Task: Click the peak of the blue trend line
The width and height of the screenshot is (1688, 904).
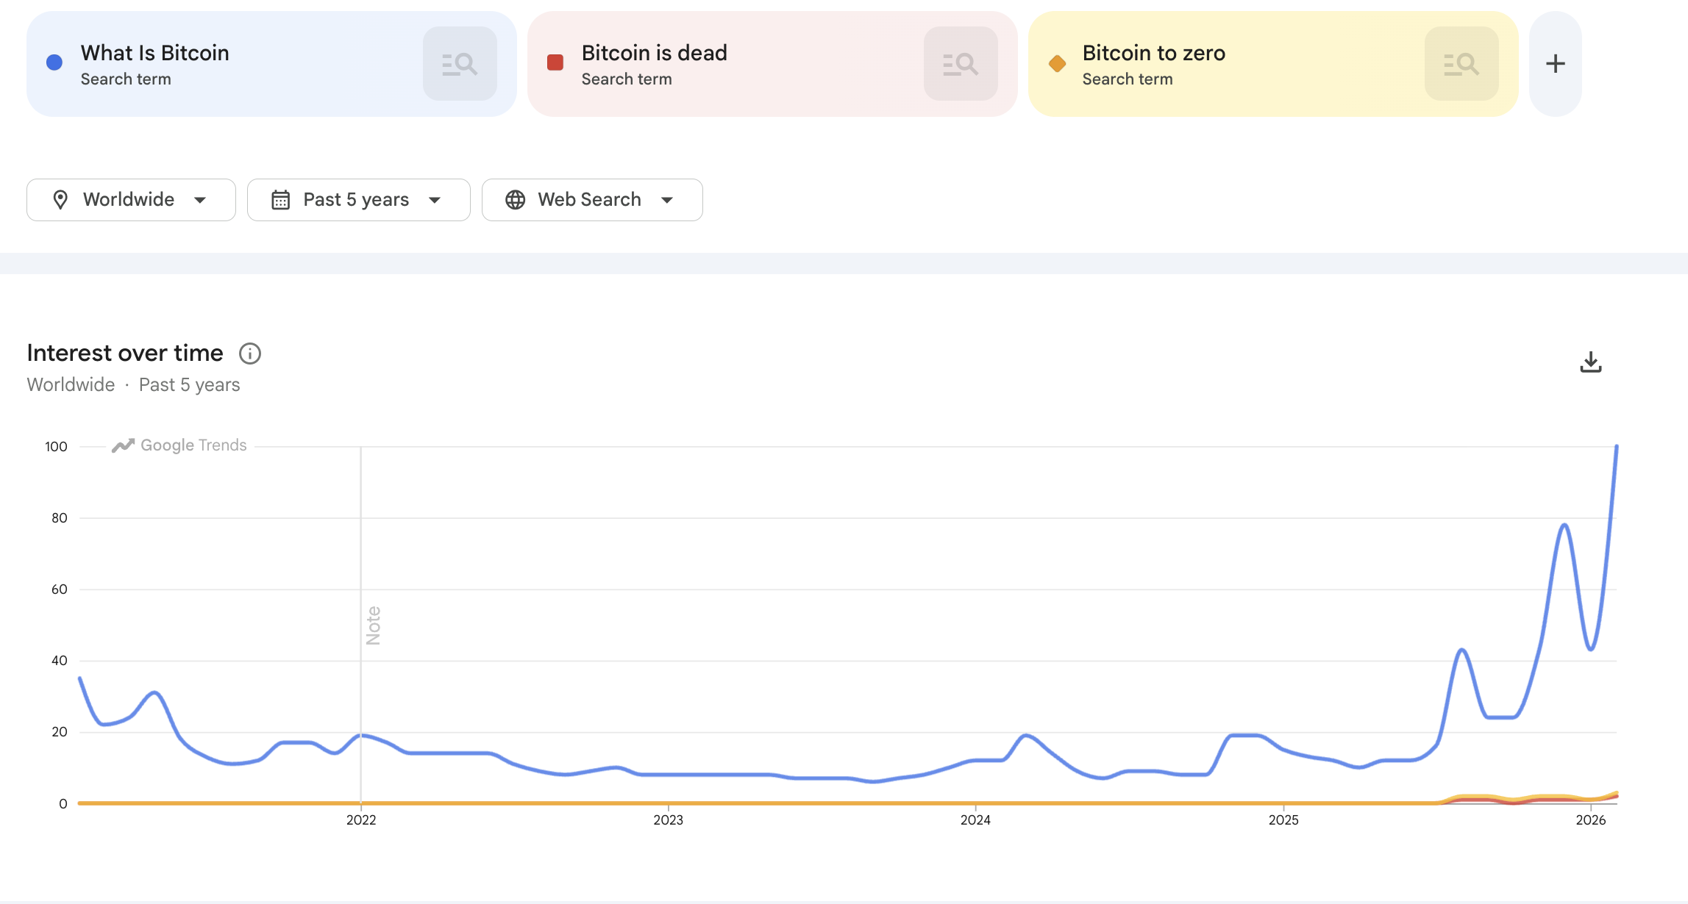Action: click(x=1616, y=447)
